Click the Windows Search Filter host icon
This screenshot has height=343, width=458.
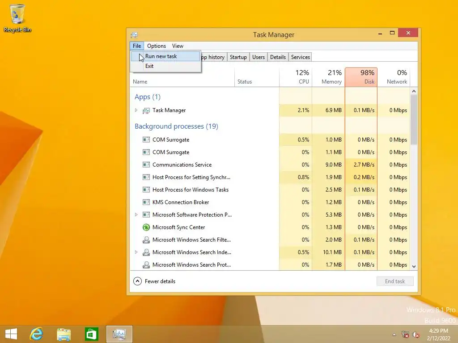point(146,240)
